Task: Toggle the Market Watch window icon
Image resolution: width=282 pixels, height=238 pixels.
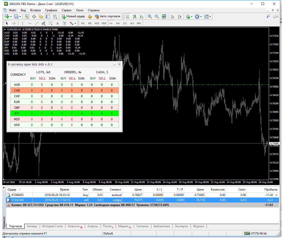Action: point(27,16)
